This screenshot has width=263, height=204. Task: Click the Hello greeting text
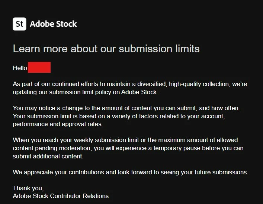[x=20, y=68]
